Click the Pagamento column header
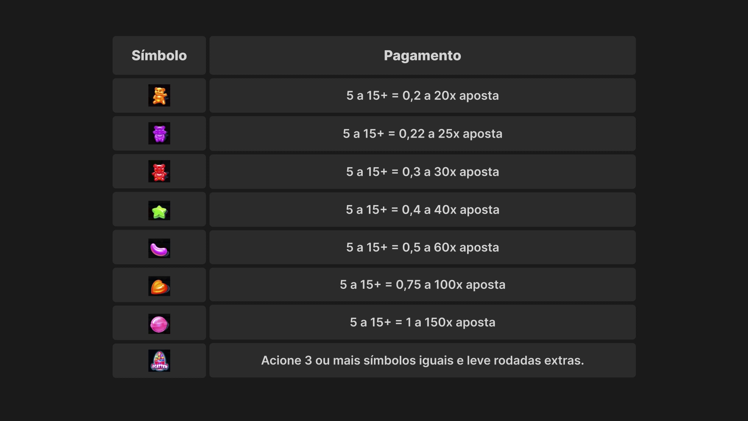748x421 pixels. 422,55
